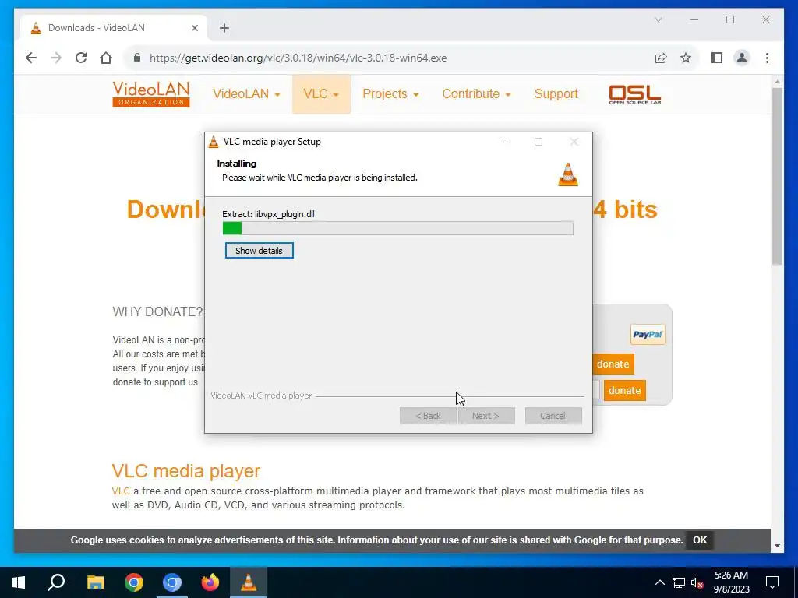Viewport: 798px width, 598px height.
Task: Click the upper donate button
Action: (613, 364)
